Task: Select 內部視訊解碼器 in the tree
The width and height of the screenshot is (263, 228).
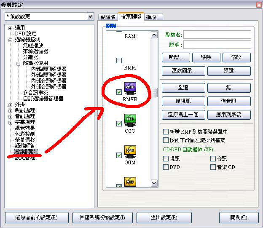Action: click(48, 69)
